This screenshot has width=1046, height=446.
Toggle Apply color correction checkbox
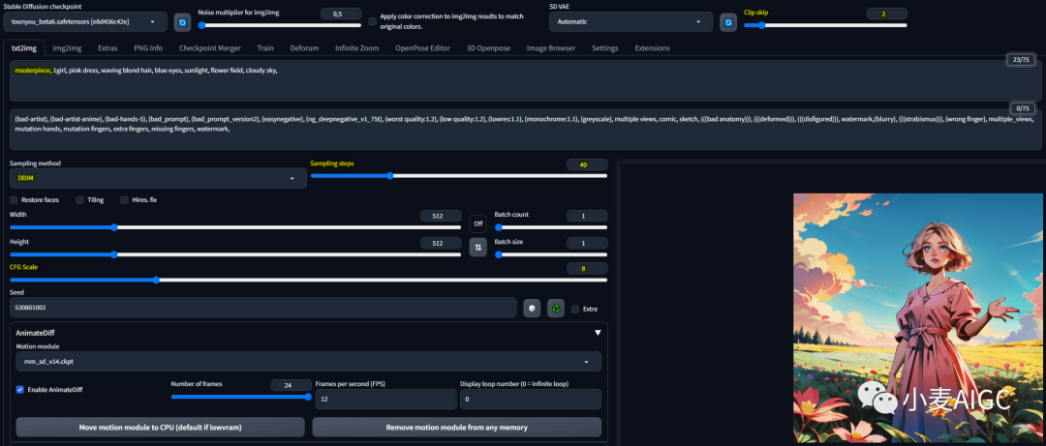click(x=372, y=21)
